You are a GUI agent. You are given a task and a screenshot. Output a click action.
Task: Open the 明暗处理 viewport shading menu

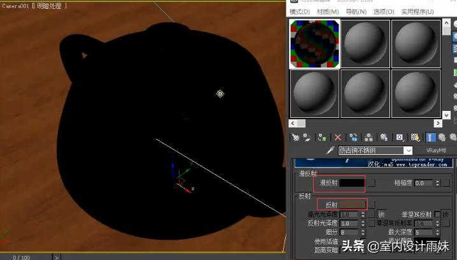point(49,6)
